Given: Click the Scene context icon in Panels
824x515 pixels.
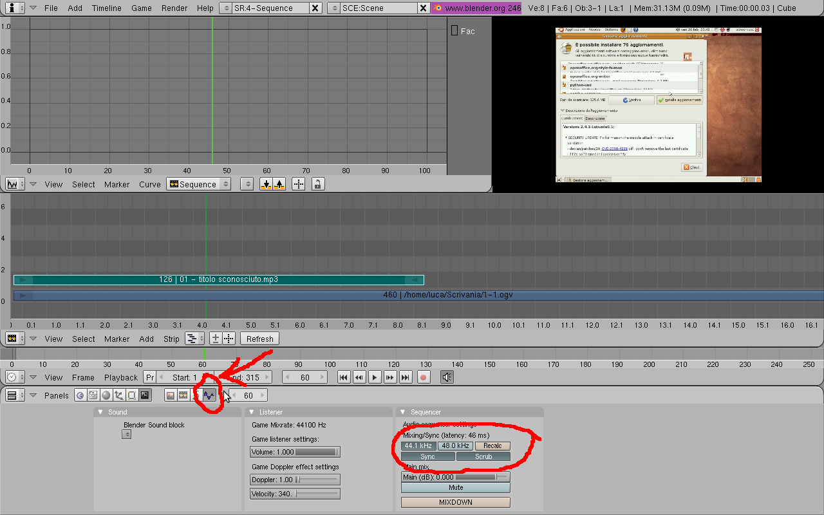Looking at the screenshot, I should pos(144,395).
